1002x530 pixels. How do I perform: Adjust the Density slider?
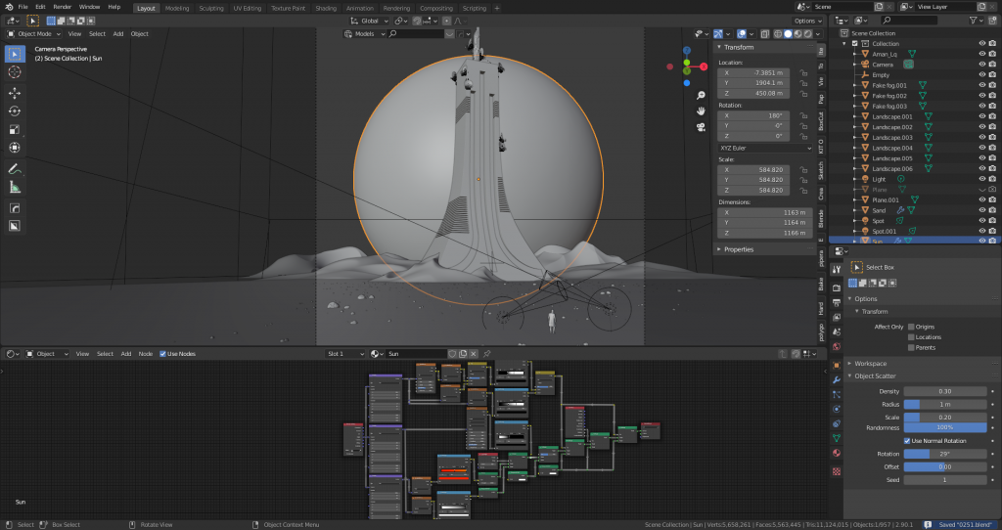(944, 391)
